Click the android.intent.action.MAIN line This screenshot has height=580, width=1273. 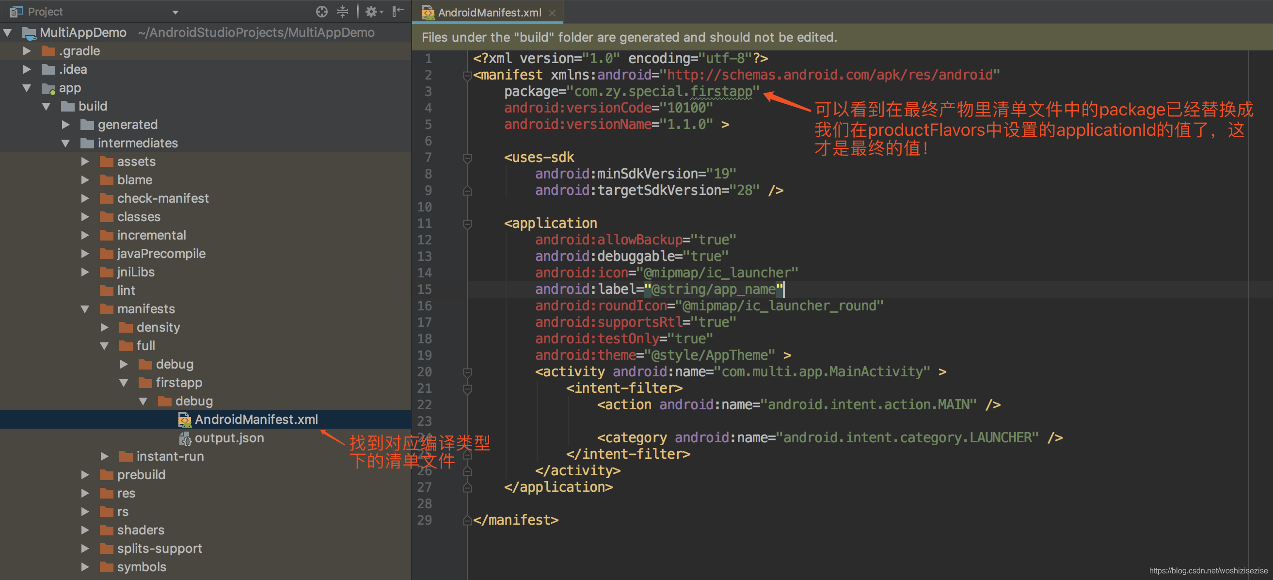[798, 404]
